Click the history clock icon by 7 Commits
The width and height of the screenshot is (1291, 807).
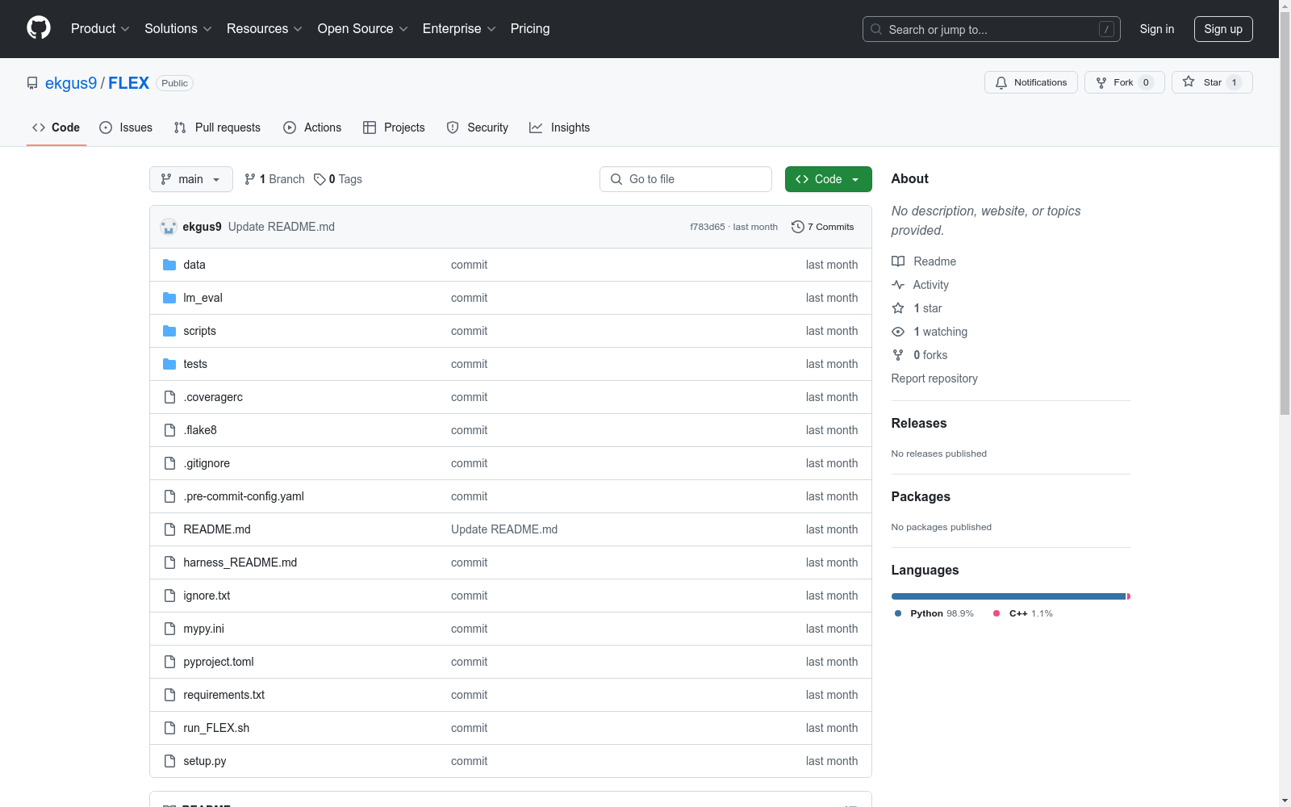tap(798, 227)
